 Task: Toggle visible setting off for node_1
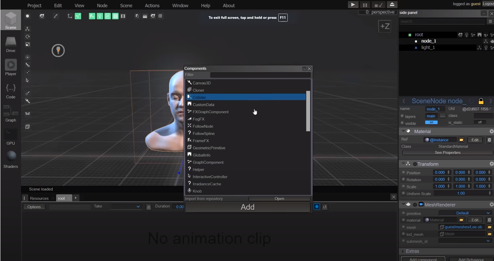[431, 122]
